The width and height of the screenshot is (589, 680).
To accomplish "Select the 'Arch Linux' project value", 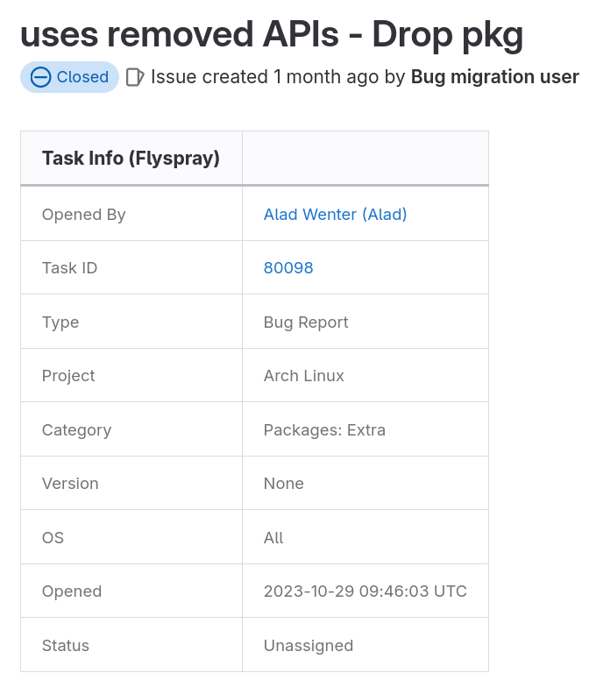I will [303, 376].
